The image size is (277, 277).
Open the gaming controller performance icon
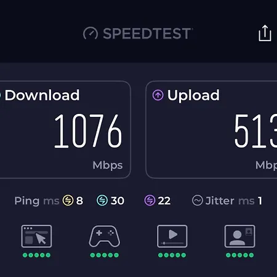coord(105,236)
